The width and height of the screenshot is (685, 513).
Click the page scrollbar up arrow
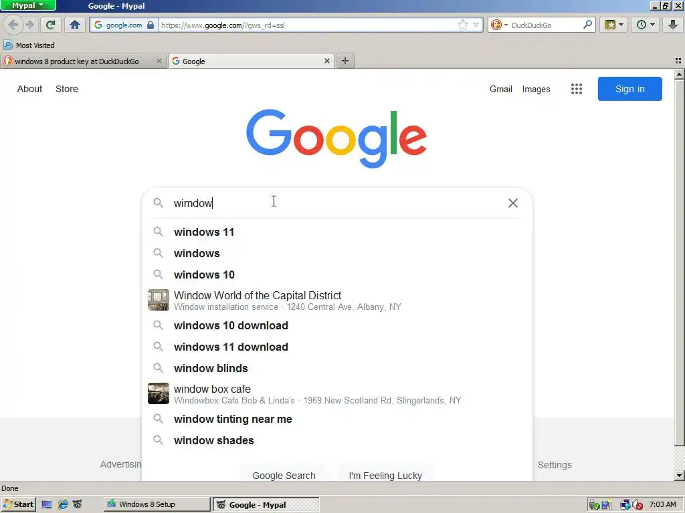tap(679, 74)
